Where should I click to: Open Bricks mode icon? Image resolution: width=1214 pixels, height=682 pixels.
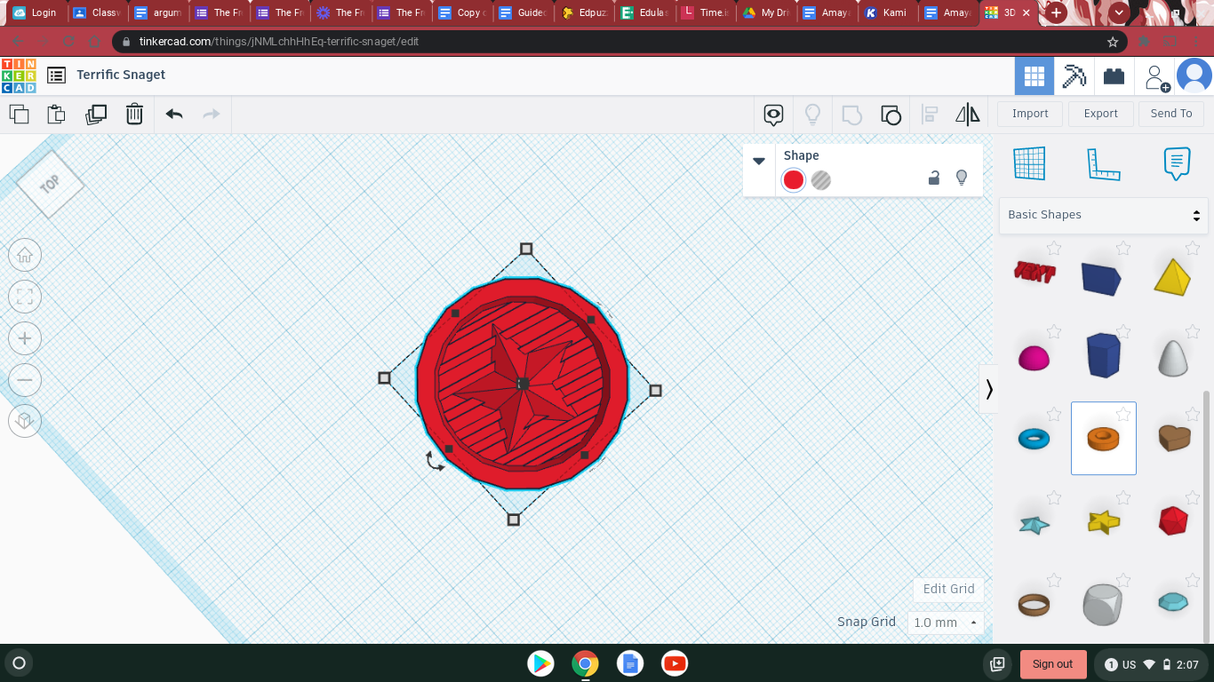pyautogui.click(x=1114, y=76)
